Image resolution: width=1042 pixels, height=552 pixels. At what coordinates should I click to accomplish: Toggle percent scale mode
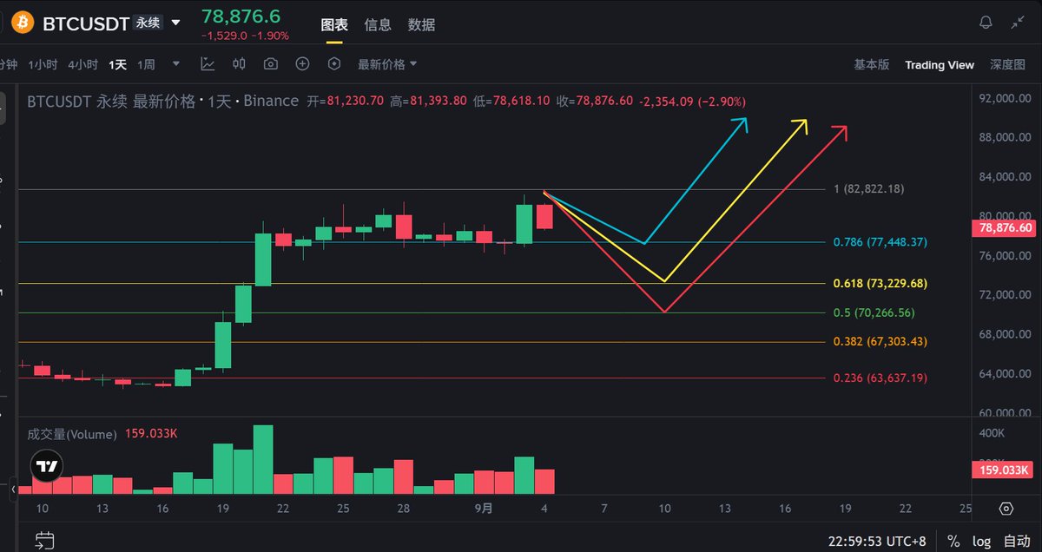click(x=953, y=541)
